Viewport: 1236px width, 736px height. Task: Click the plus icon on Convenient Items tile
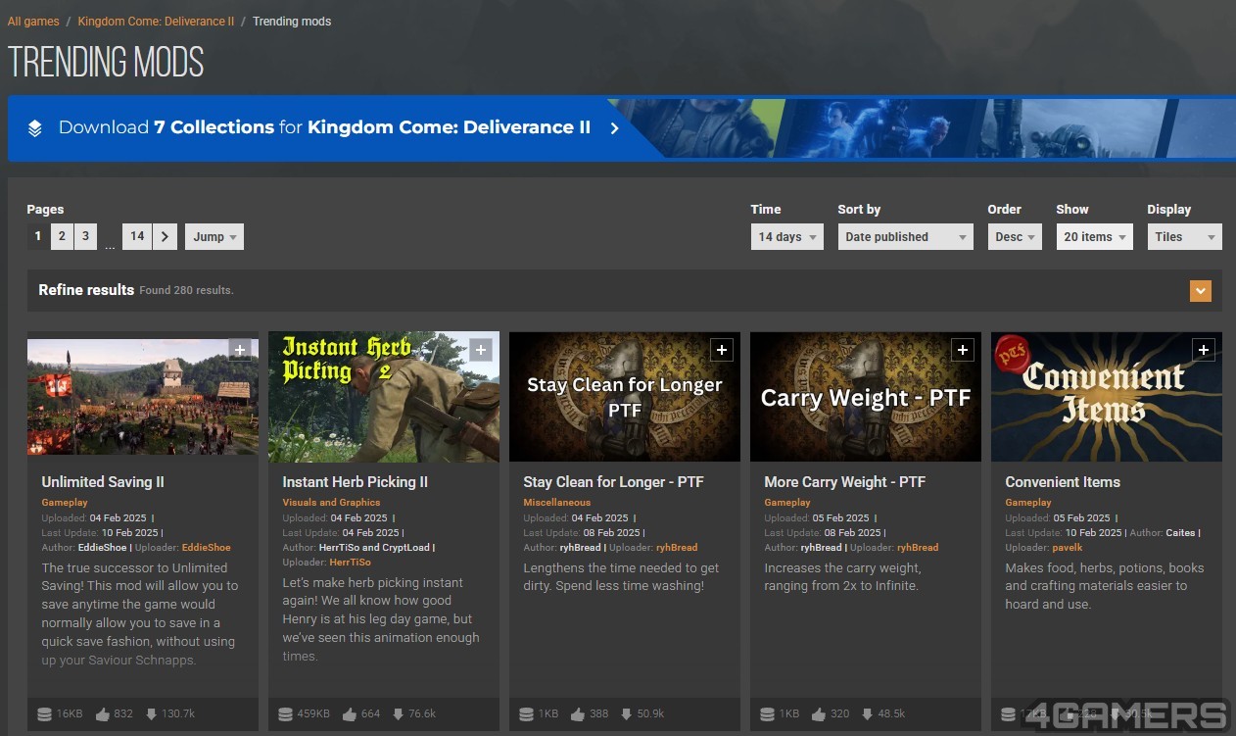(x=1204, y=350)
